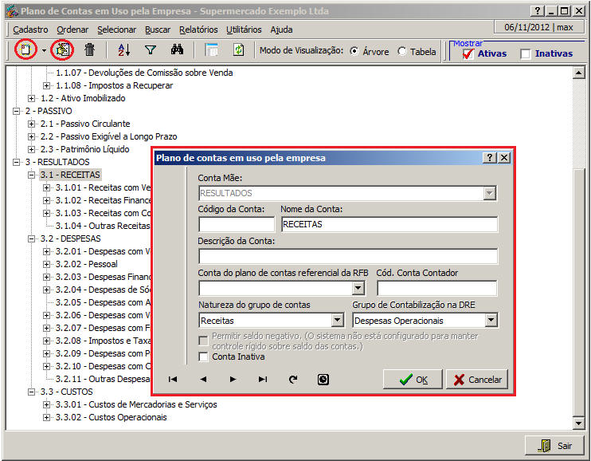Viewport: 591px width, 461px height.
Task: Expand the 2.1 Passivo Circulante node
Action: pyautogui.click(x=32, y=124)
